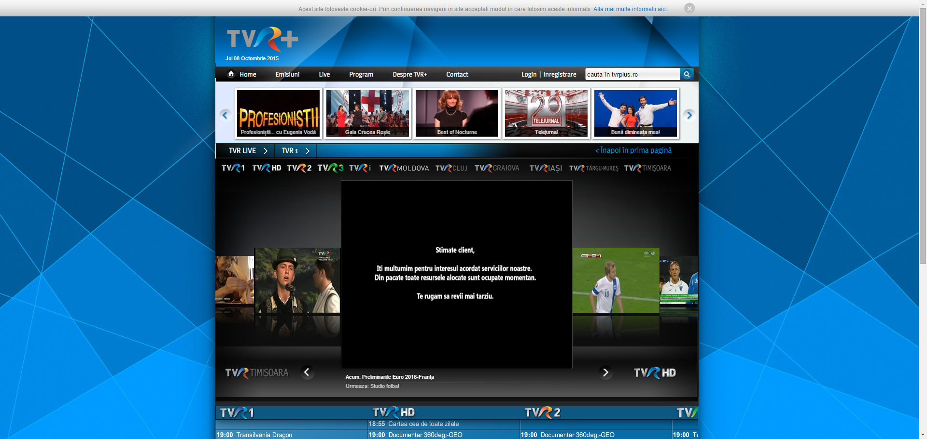The height and width of the screenshot is (439, 927).
Task: Click the TVR HD logo below the player
Action: coord(655,372)
